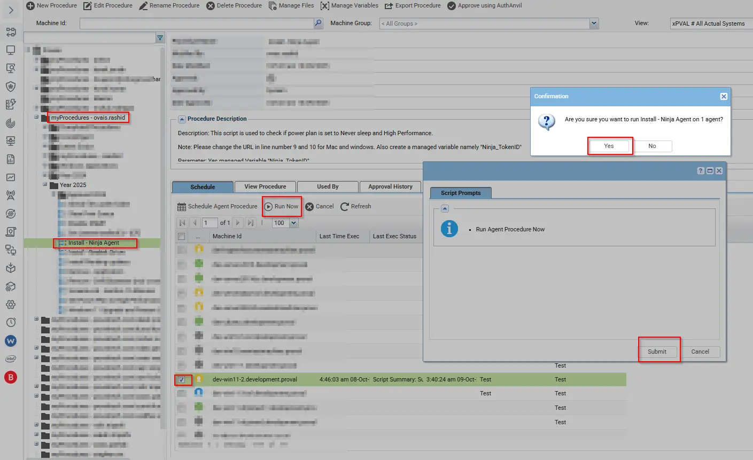Open the monitor-with-magnifier sidebar module

11,68
